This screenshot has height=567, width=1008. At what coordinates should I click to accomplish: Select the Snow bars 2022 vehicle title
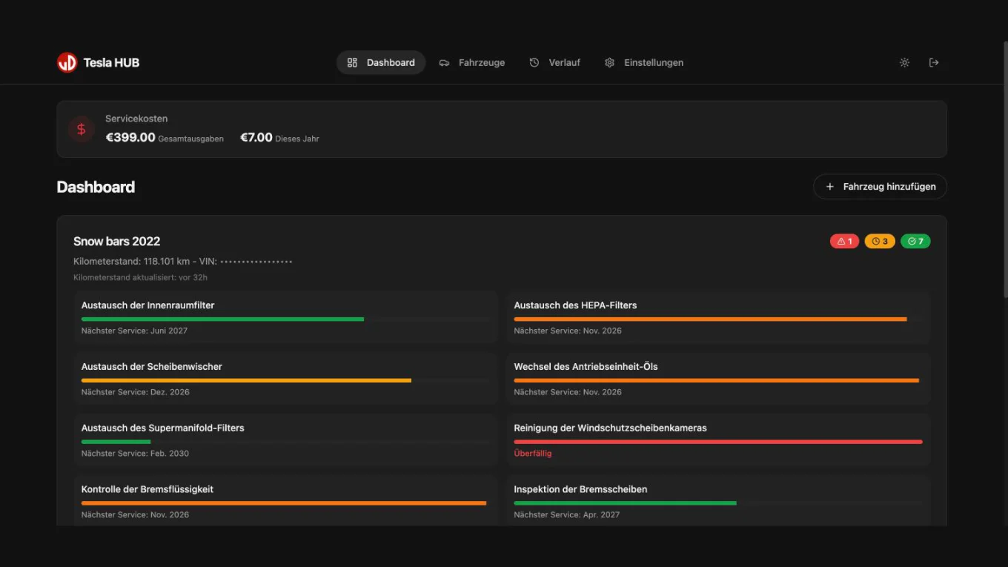(116, 241)
